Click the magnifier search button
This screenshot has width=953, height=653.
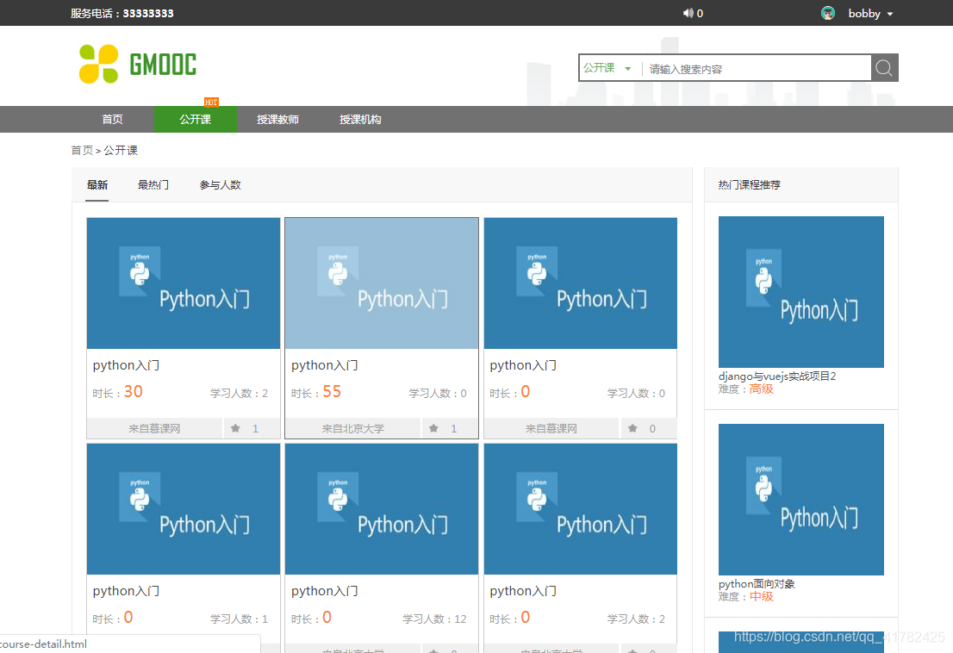point(884,68)
